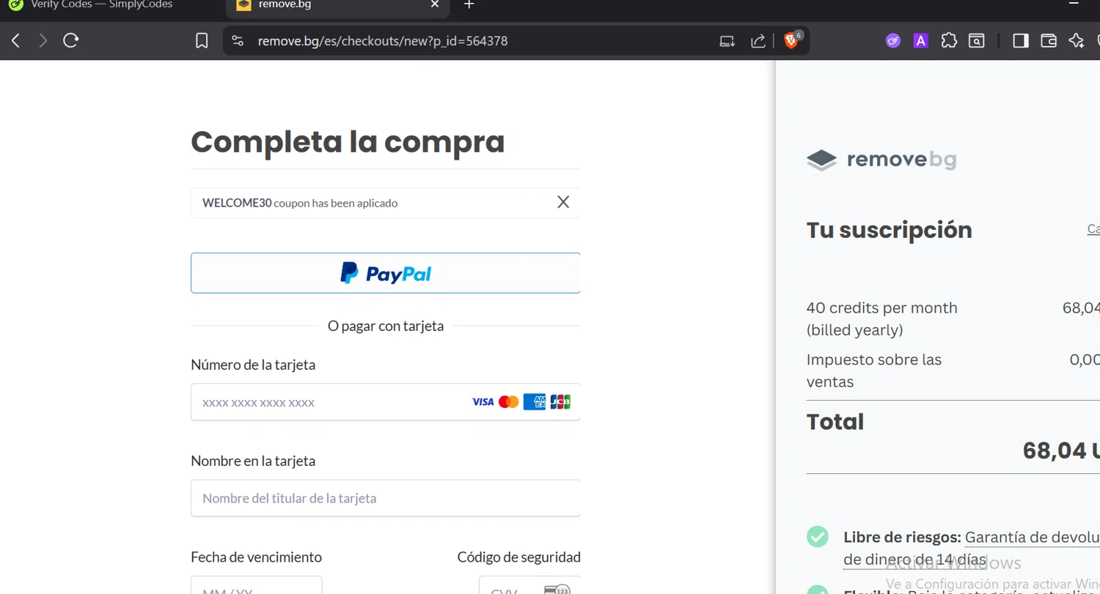Viewport: 1100px width, 594px height.
Task: Reload the remove.bg checkout page
Action: click(x=70, y=41)
